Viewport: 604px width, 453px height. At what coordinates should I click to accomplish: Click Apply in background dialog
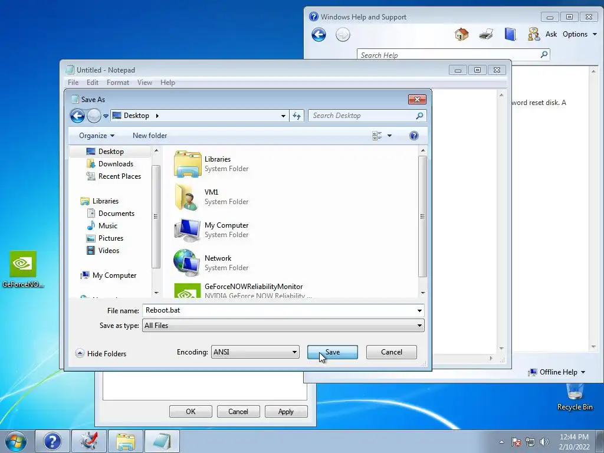click(286, 411)
